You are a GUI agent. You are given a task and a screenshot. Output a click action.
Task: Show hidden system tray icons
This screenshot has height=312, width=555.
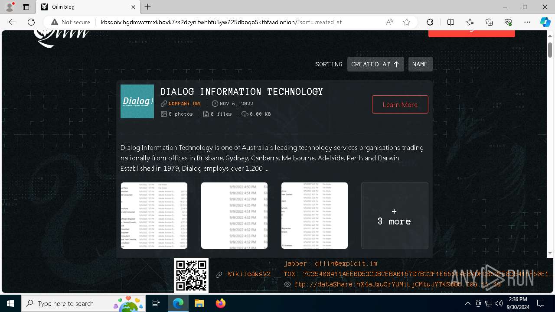pyautogui.click(x=467, y=303)
